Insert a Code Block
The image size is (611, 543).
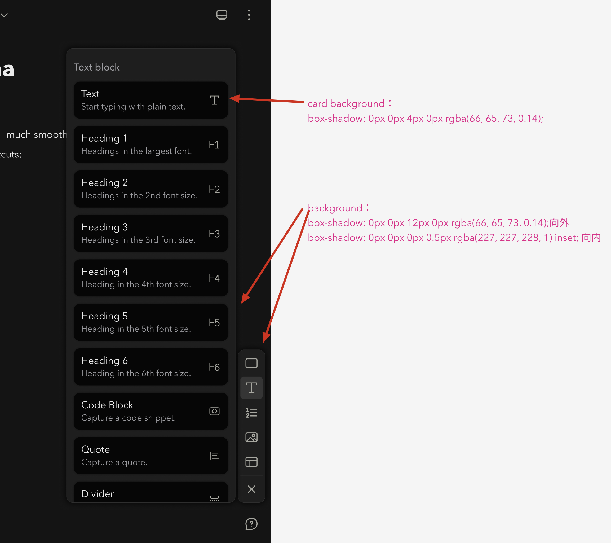(x=151, y=411)
